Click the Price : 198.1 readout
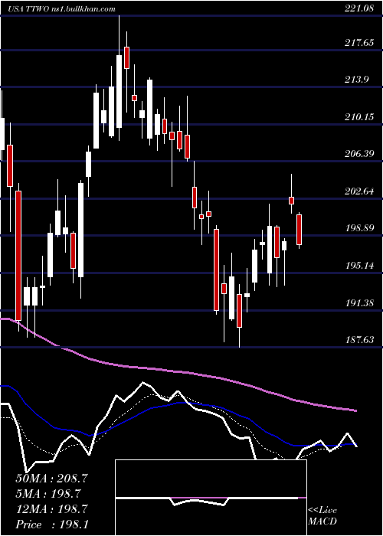 pyautogui.click(x=51, y=525)
